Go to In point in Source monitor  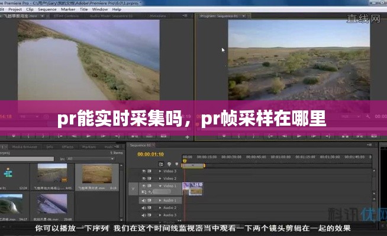(x=60, y=136)
